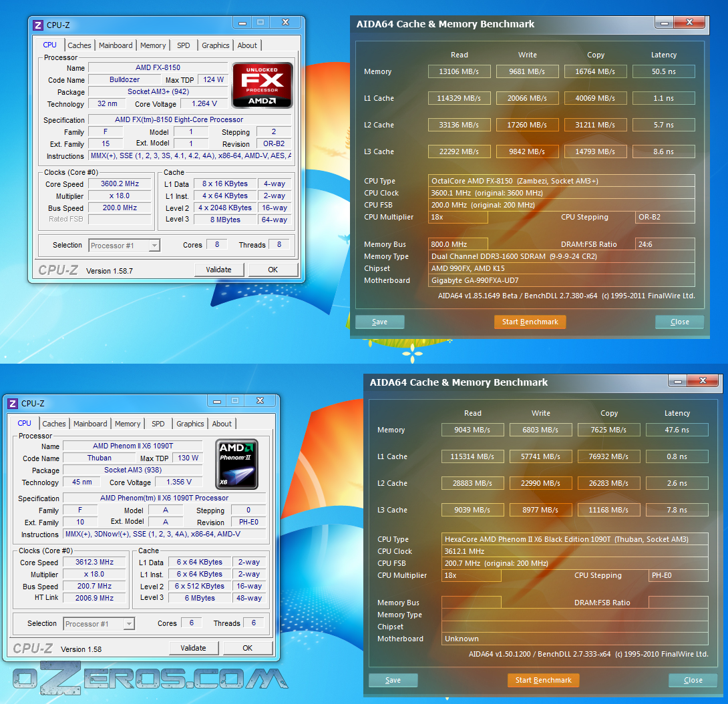Click the Memory Write value "9681 MB/s"
This screenshot has height=704, width=728.
(527, 71)
